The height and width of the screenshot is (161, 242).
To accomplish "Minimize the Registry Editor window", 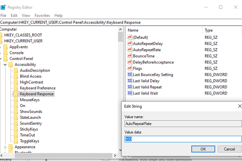I will pyautogui.click(x=206, y=7).
